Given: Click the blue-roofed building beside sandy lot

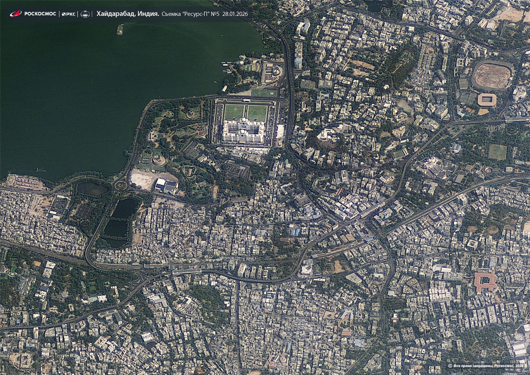Looking at the screenshot, I should [166, 186].
